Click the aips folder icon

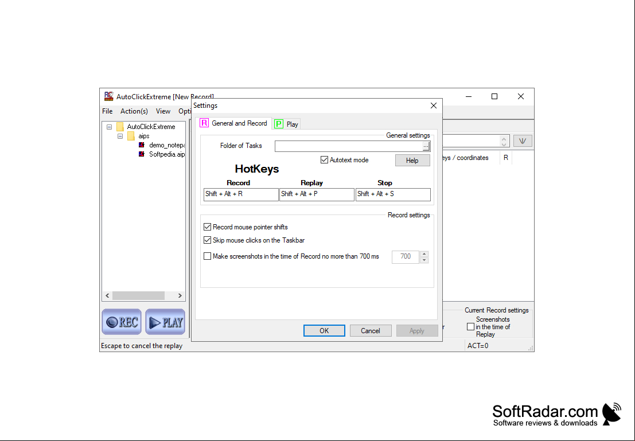131,136
